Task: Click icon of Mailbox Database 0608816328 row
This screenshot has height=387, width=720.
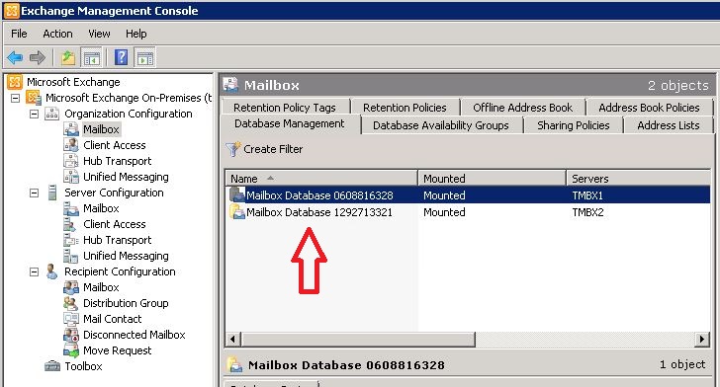Action: coord(237,194)
